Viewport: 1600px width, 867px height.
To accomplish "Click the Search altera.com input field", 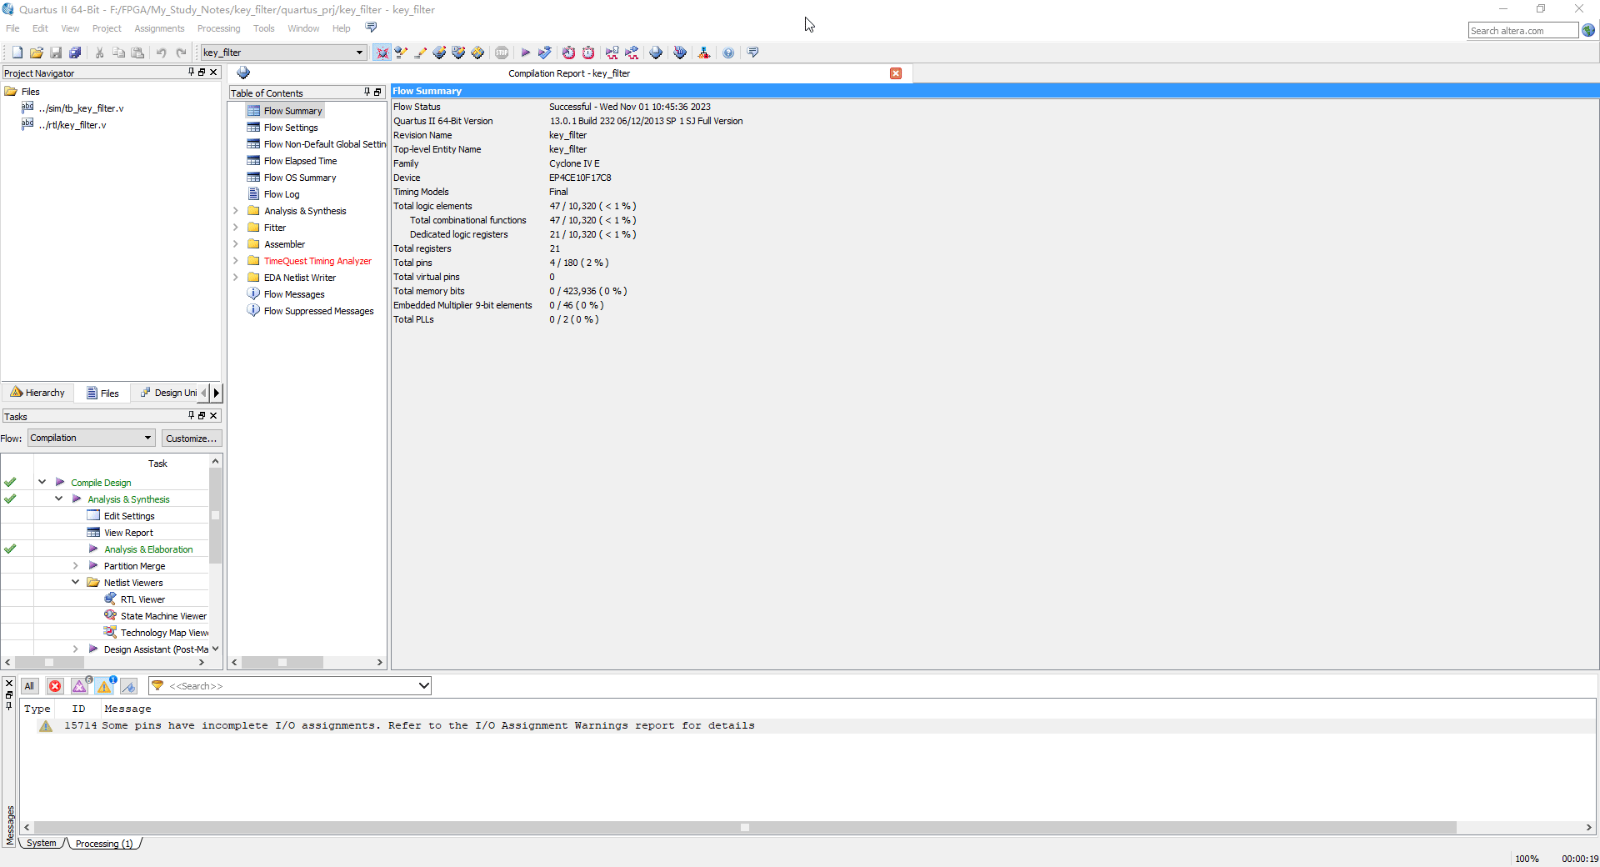I will point(1522,31).
